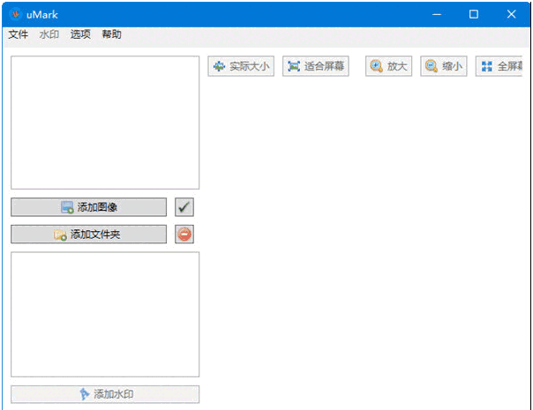Click inside the lower watermark list box

click(105, 315)
